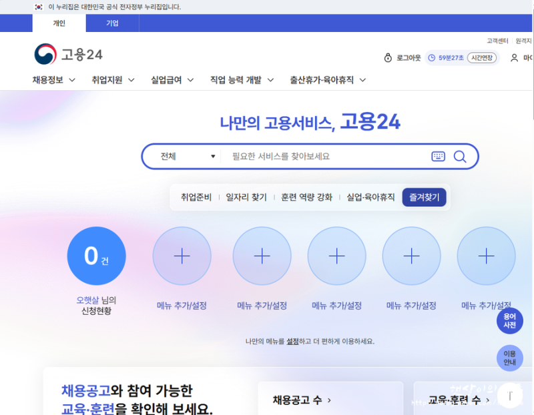Open the 고객센터 link
Viewport: 534px width, 415px height.
(x=497, y=41)
